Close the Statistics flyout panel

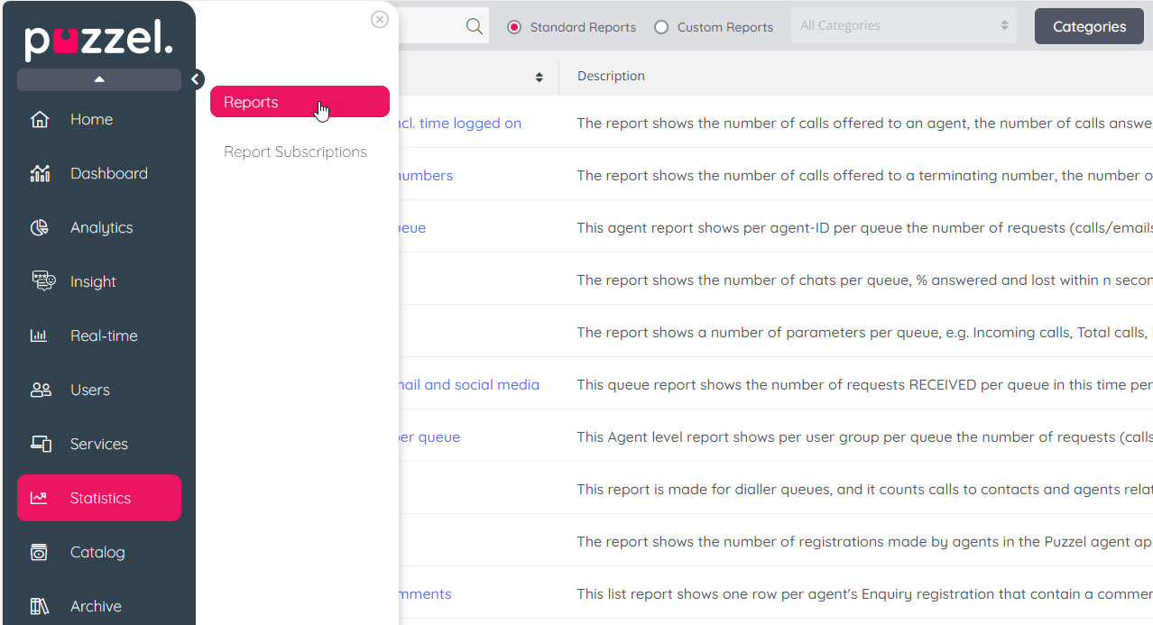coord(380,19)
